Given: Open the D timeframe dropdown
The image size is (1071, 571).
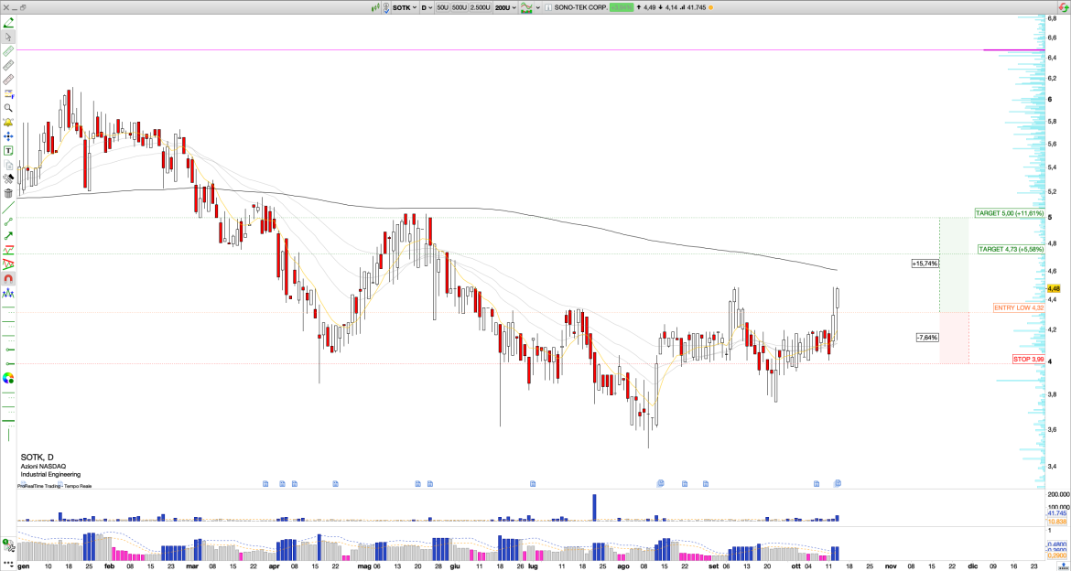Looking at the screenshot, I should (428, 7).
